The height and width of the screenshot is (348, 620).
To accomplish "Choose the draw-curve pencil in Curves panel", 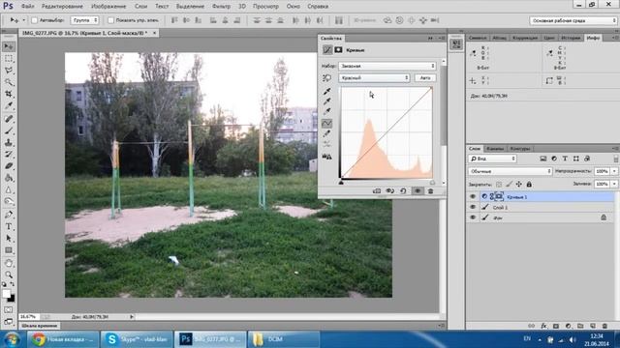I will click(327, 133).
